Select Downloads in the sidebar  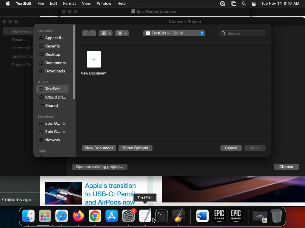click(52, 71)
